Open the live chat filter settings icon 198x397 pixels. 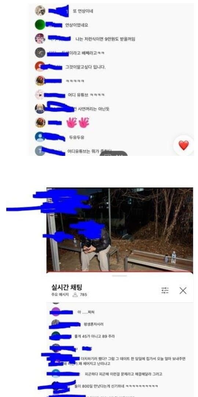[x=165, y=290]
